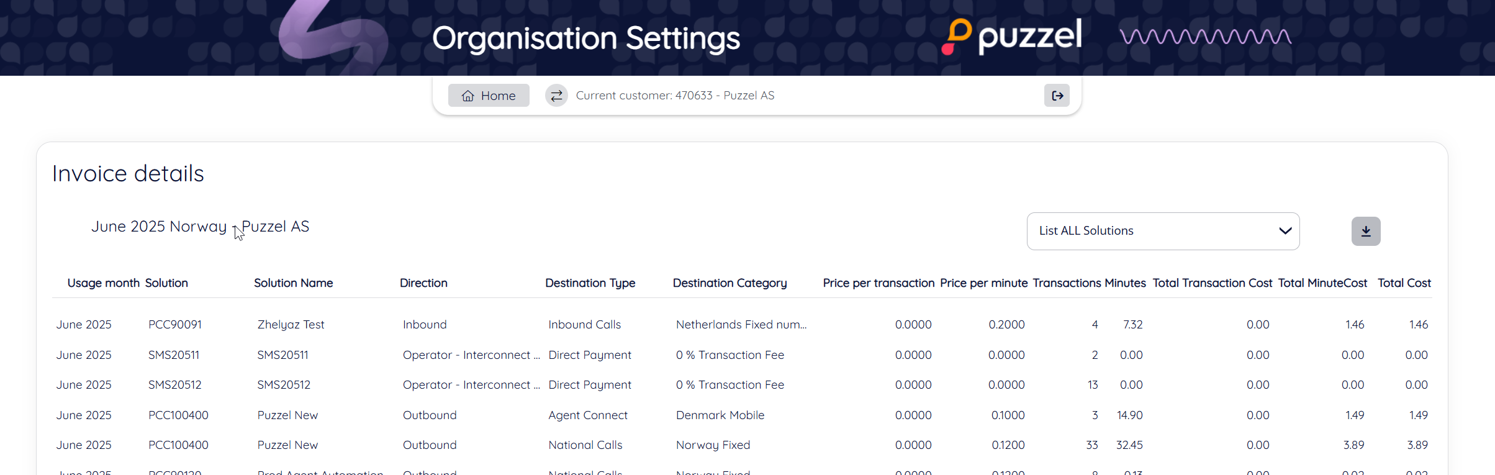1495x475 pixels.
Task: Click the Inbound Calls destination type cell
Action: tap(584, 325)
